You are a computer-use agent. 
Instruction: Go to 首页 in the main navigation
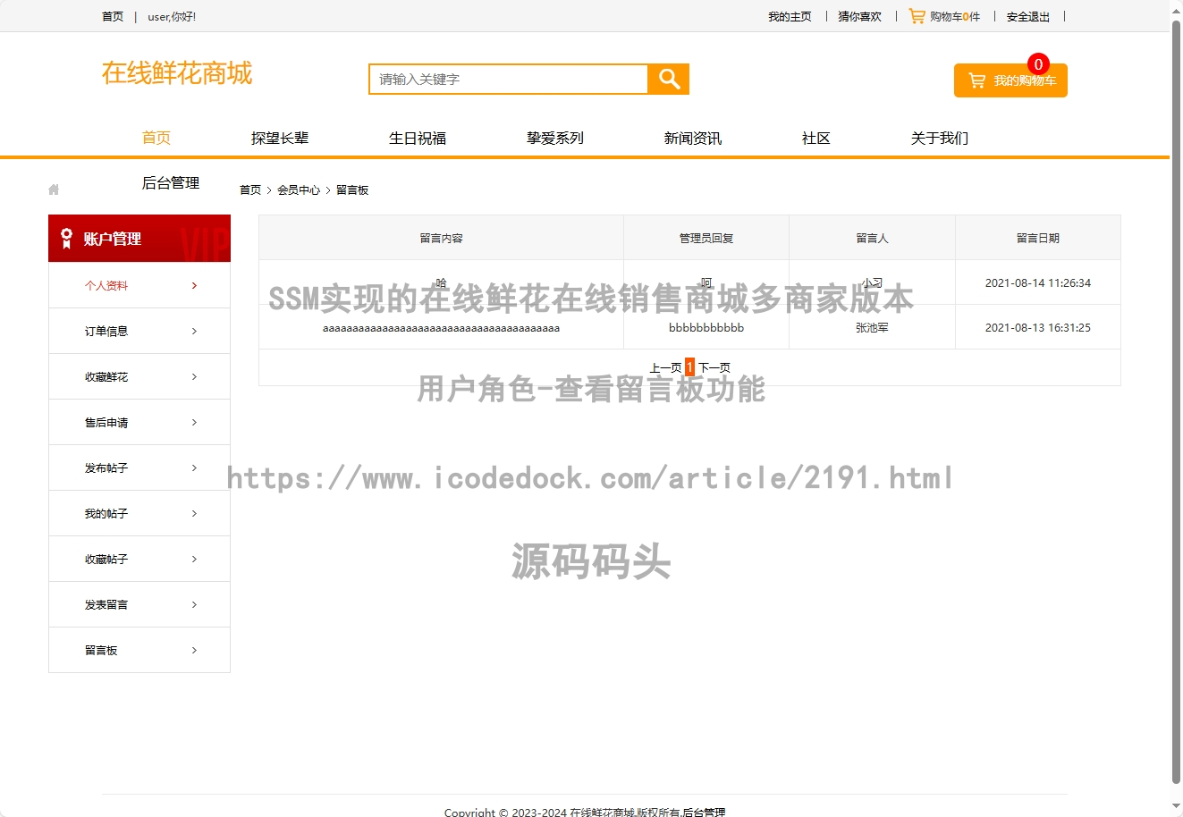point(156,138)
